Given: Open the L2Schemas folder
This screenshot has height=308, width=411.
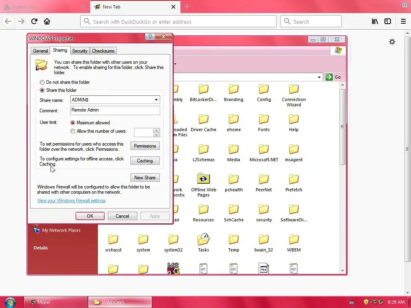Looking at the screenshot, I should coord(203,153).
